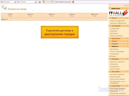Open the Группы прав link
The height and width of the screenshot is (96, 129).
coord(115,69)
